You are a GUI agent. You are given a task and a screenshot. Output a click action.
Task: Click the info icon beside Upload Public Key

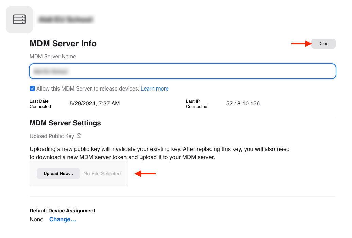pos(79,136)
